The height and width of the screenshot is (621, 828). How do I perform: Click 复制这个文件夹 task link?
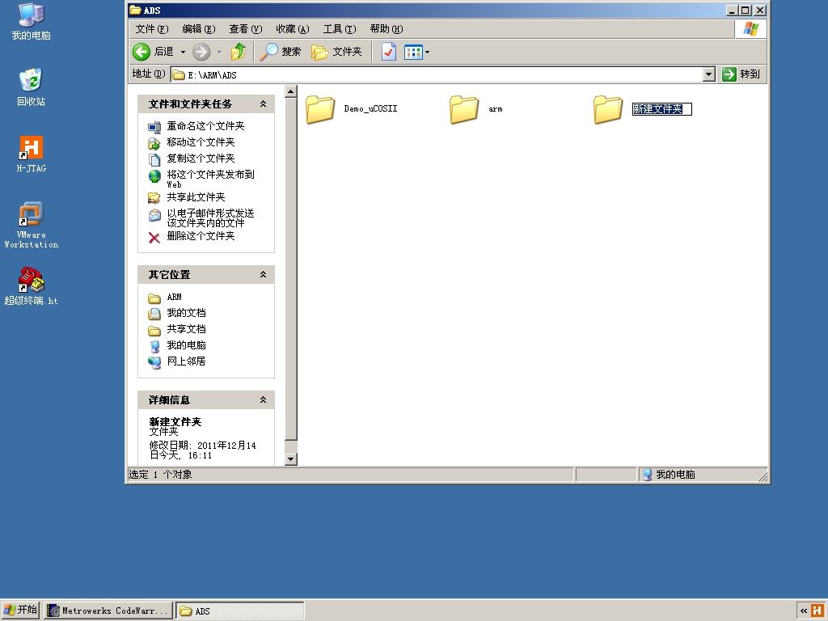[201, 158]
